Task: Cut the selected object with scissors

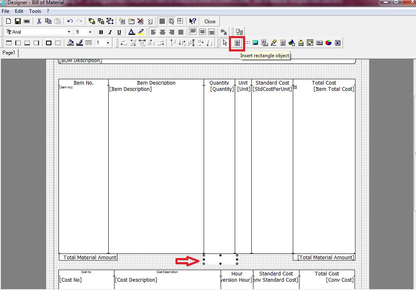Action: 39,21
